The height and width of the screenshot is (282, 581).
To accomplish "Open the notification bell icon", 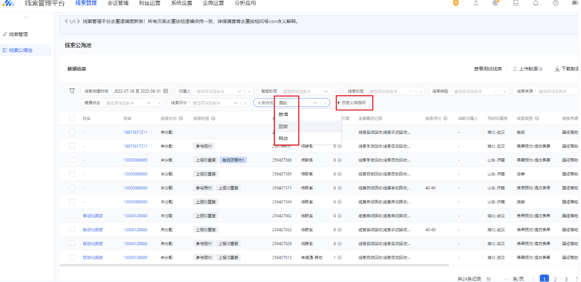I will [535, 3].
